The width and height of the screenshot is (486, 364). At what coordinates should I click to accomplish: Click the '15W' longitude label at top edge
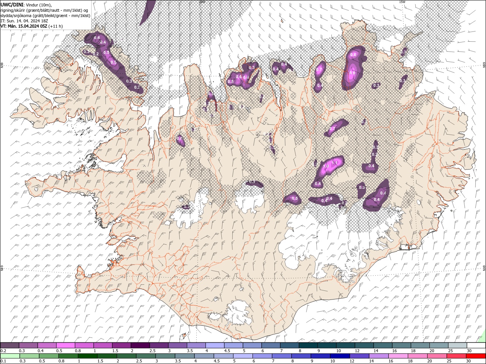click(402, 2)
